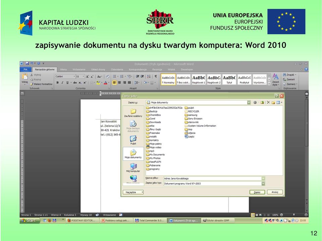Click the red font color button
Viewport: 322px width, 241px height.
pos(106,83)
